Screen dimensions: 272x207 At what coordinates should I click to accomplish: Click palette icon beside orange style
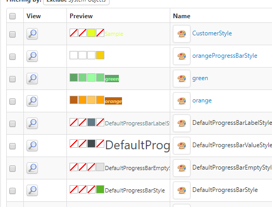pos(182,101)
